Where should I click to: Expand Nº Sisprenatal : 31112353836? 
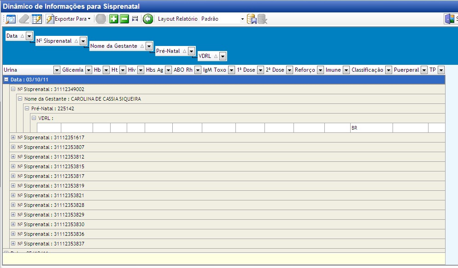(x=13, y=234)
